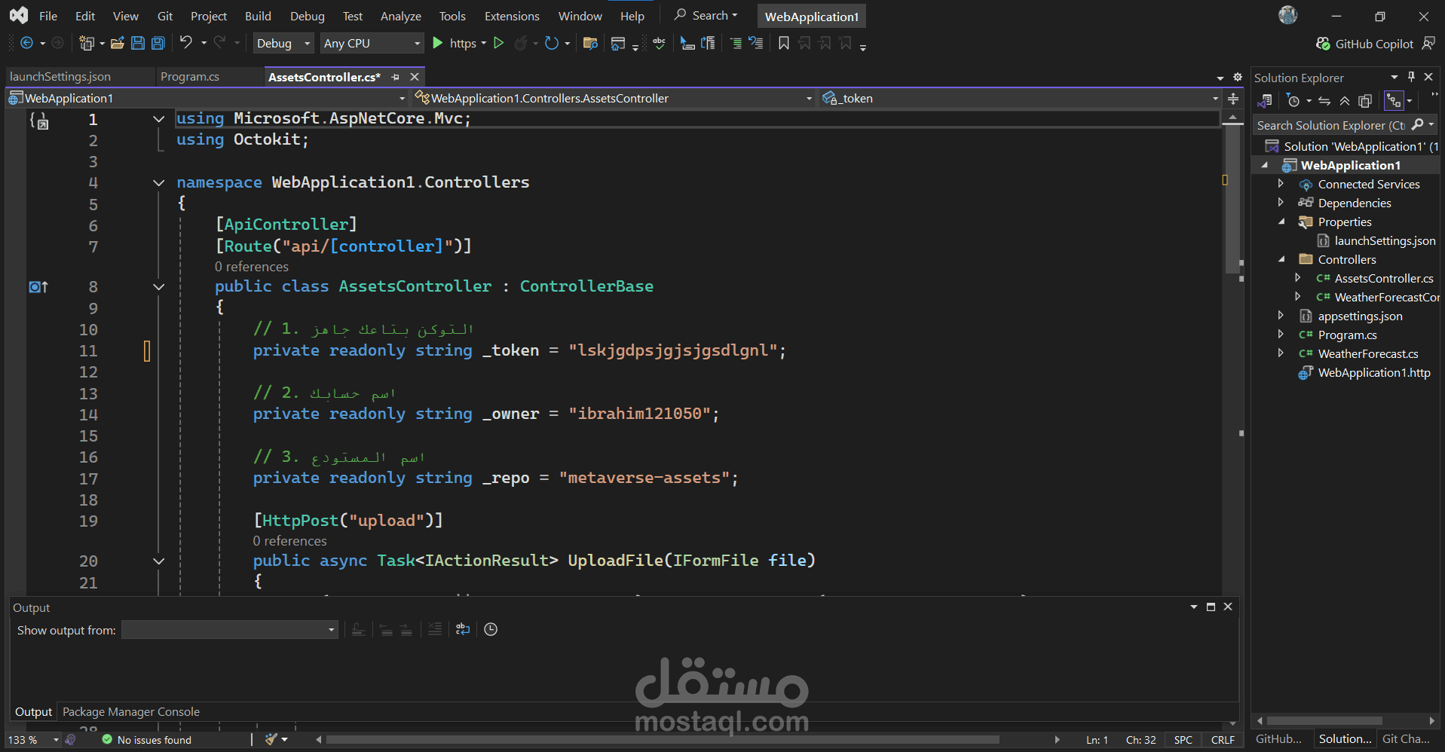
Task: Click the split editor toggle above scrollbar
Action: pos(1233,99)
